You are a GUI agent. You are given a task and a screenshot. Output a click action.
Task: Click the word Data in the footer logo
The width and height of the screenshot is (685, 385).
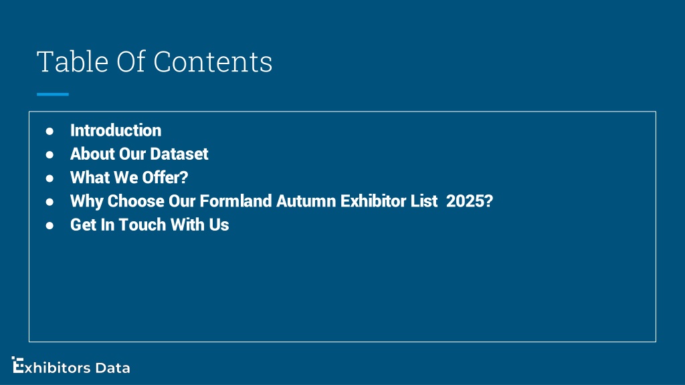112,368
